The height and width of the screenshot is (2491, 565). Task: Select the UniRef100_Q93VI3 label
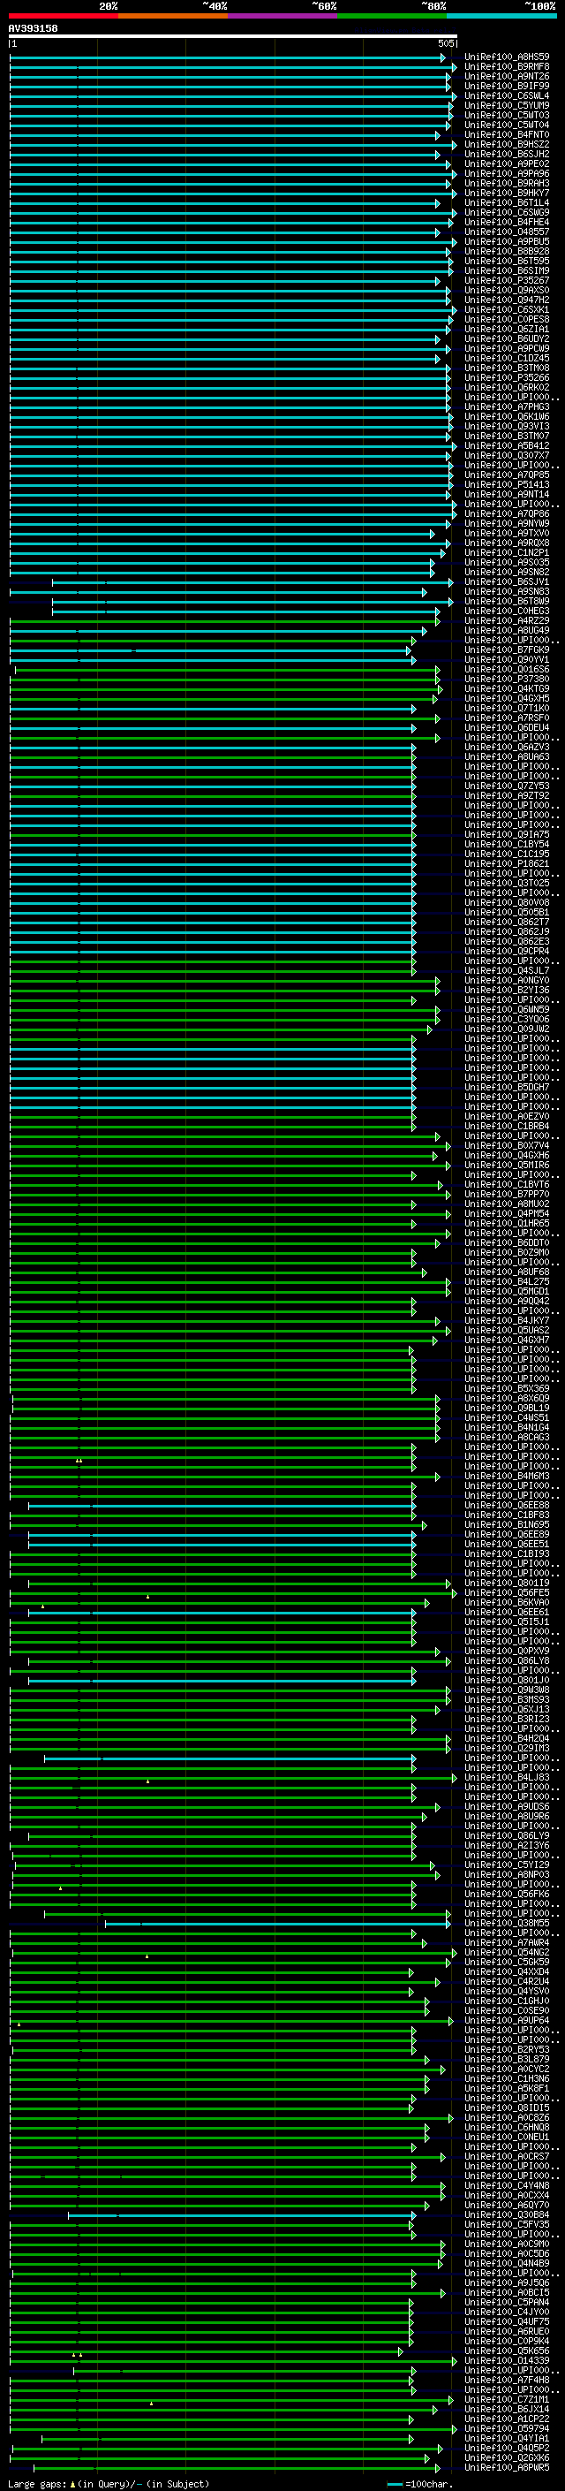pos(507,427)
